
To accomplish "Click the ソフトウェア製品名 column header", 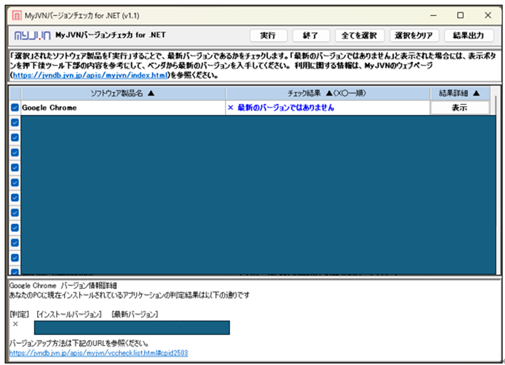I will (x=123, y=93).
